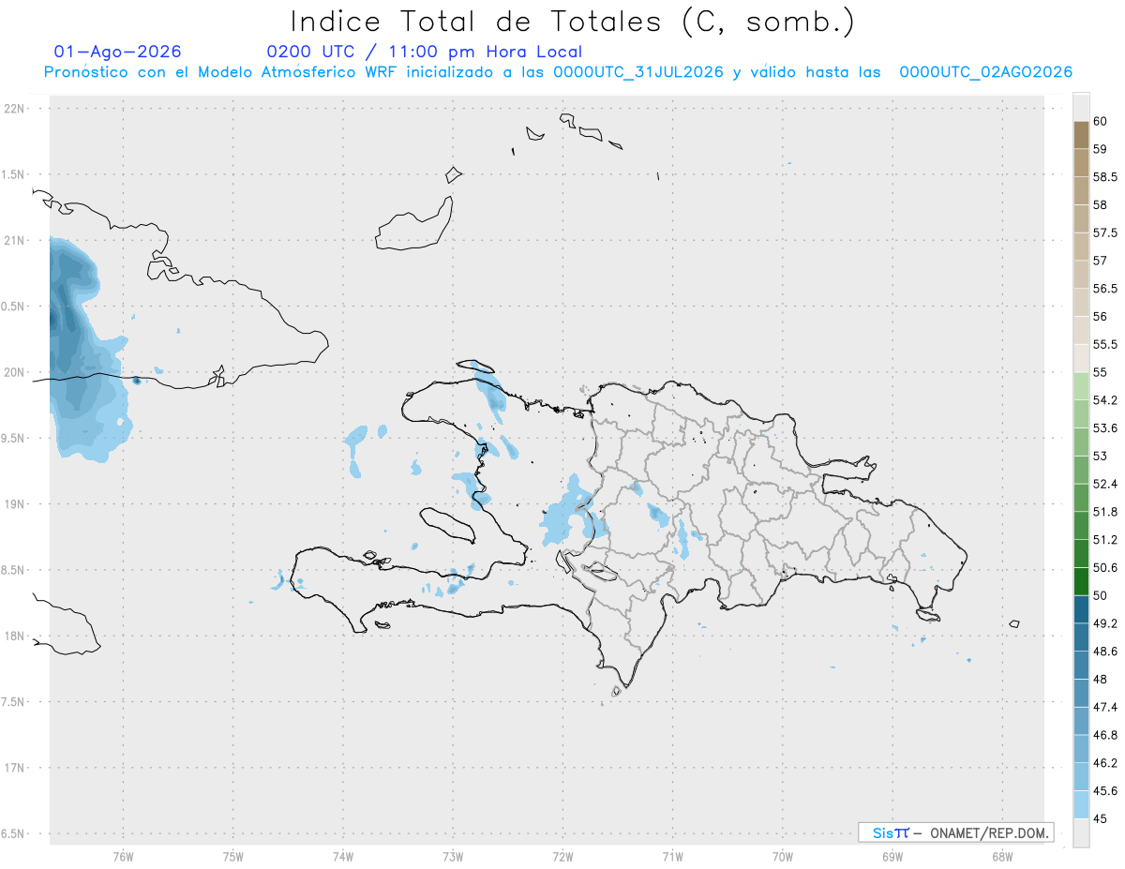
Task: Click the darkest green swatch between 50 and 50.6
Action: click(x=1081, y=581)
